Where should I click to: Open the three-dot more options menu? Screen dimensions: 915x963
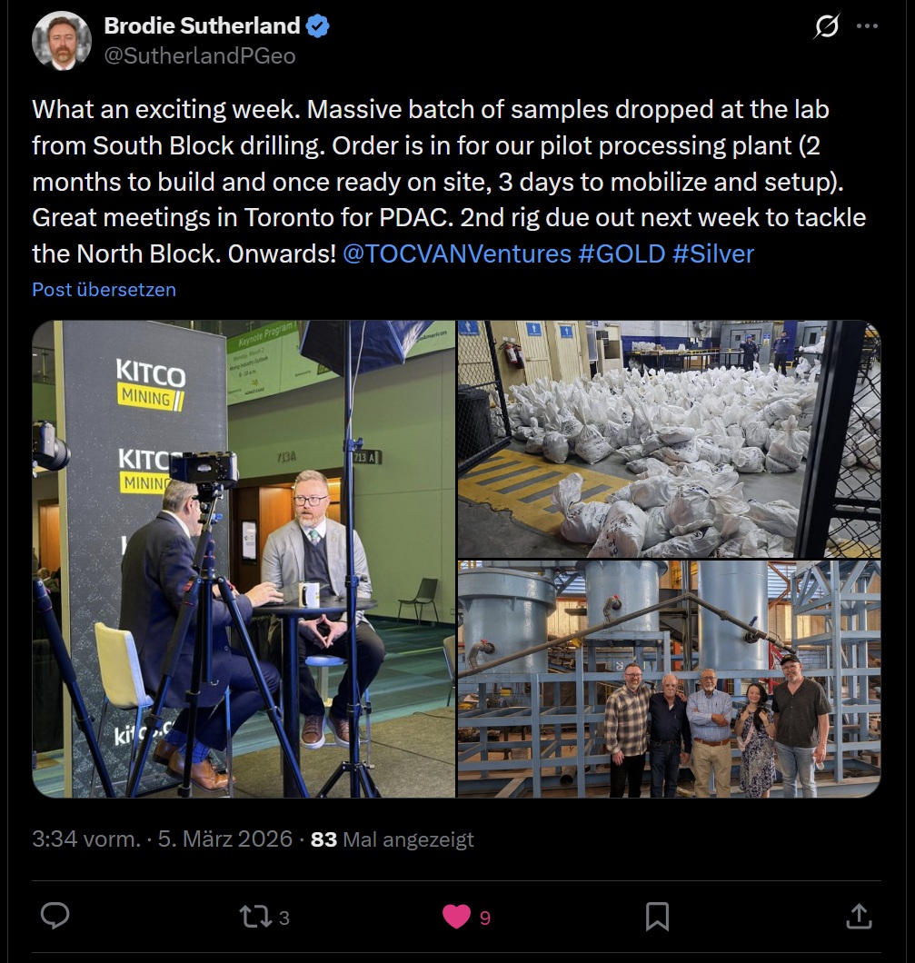(868, 27)
